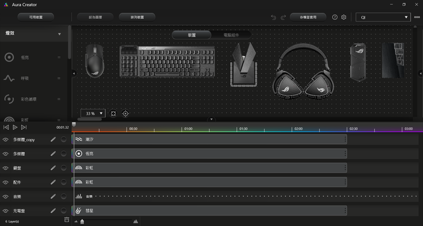423x226 pixels.
Task: Select the 彗星 comet effect block icon
Action: pos(78,210)
